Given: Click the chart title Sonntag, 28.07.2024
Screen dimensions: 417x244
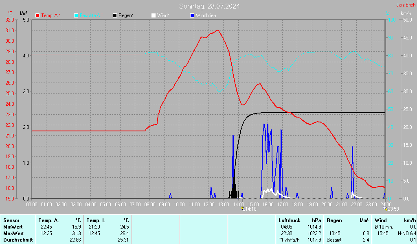Looking at the screenshot, I should 209,6.
